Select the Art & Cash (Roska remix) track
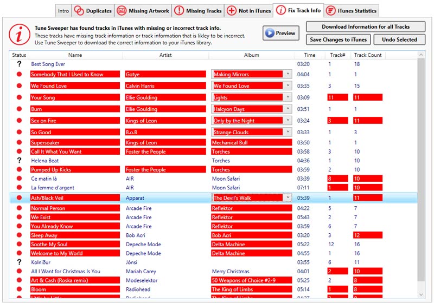434x303 pixels. pos(75,280)
